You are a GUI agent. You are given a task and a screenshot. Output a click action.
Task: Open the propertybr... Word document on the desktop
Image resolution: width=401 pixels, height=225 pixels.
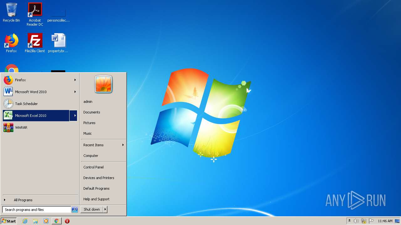click(58, 43)
